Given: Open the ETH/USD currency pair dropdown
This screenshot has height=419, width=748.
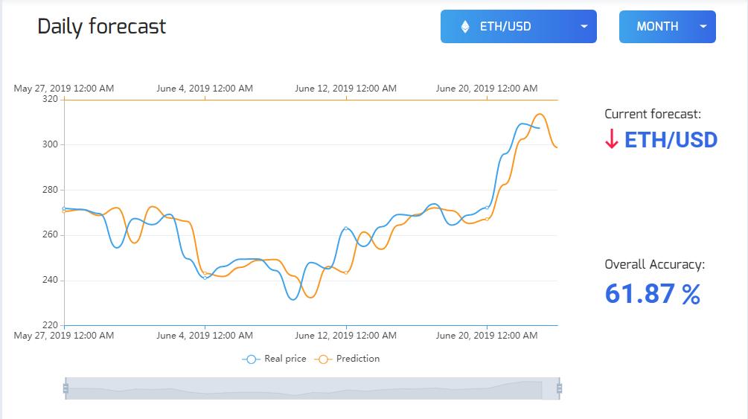Looking at the screenshot, I should (519, 26).
